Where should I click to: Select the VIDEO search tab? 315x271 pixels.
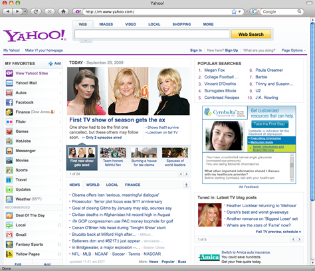tap(131, 25)
